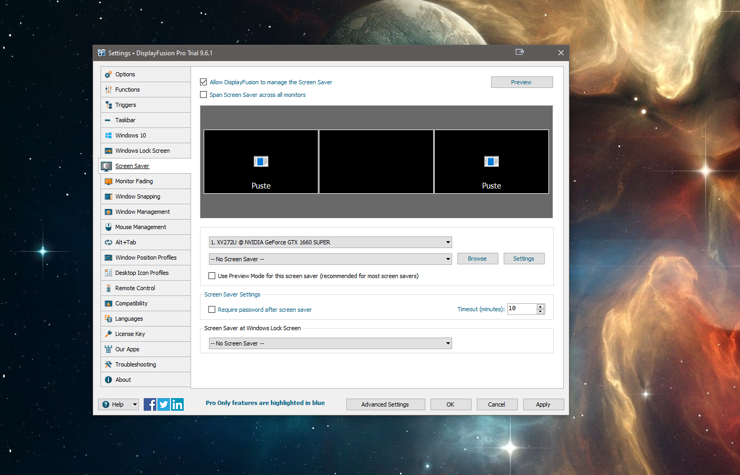Open the Windows Lock Screen screen saver dropdown
The width and height of the screenshot is (740, 475).
(x=448, y=343)
